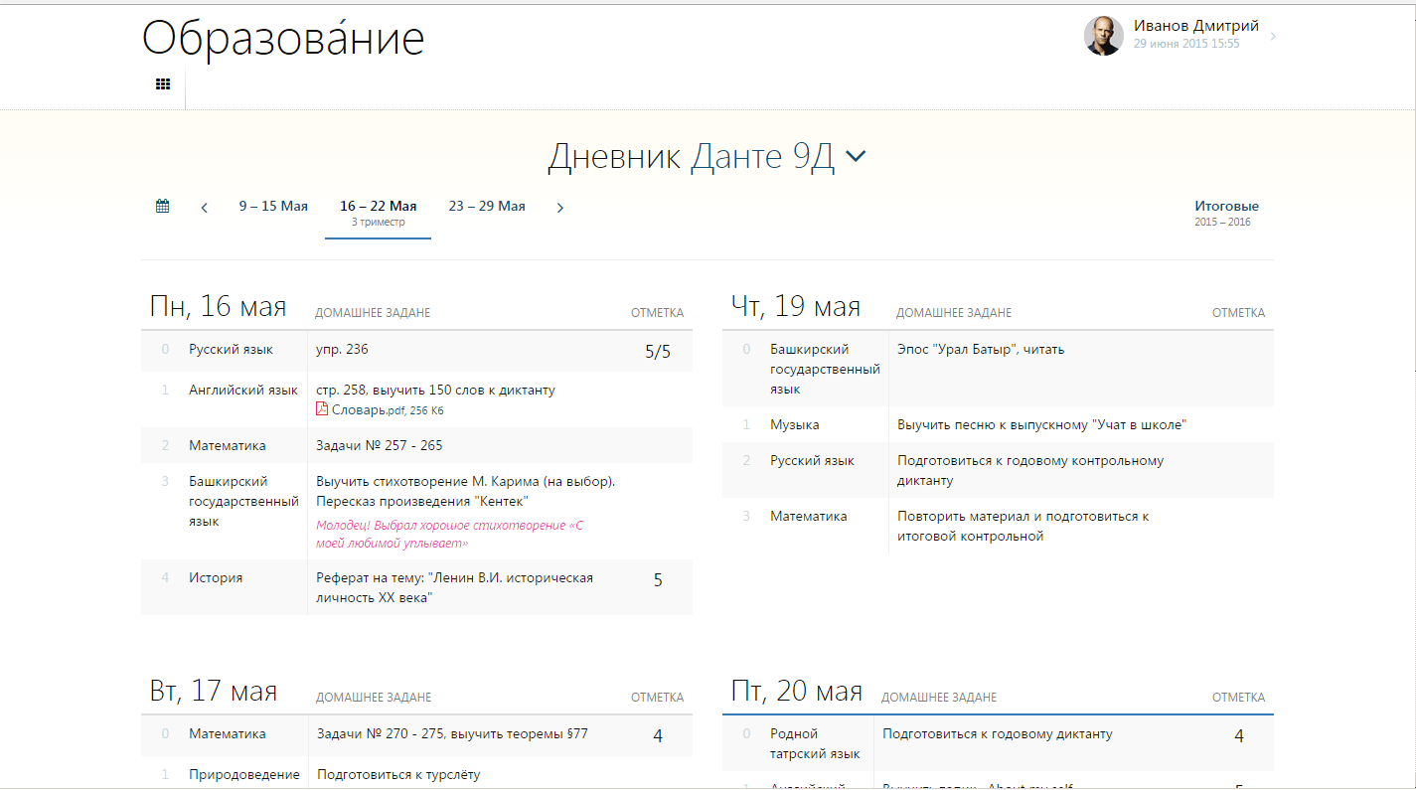Open the Данте 9Д student selector
Screen dimensions: 1416x790
click(x=762, y=157)
